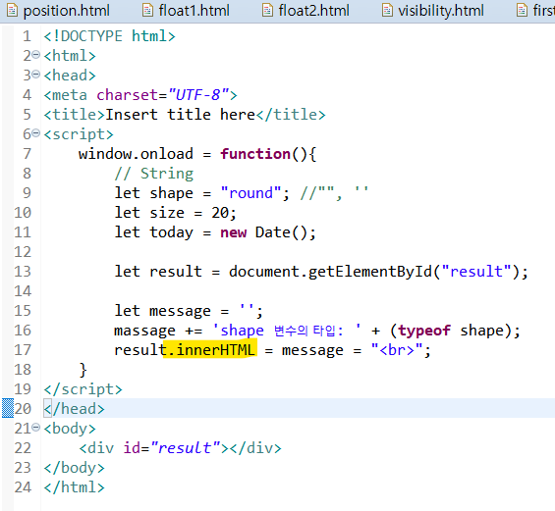The height and width of the screenshot is (511, 555).
Task: Open the float1.html editor tab
Action: tap(187, 11)
